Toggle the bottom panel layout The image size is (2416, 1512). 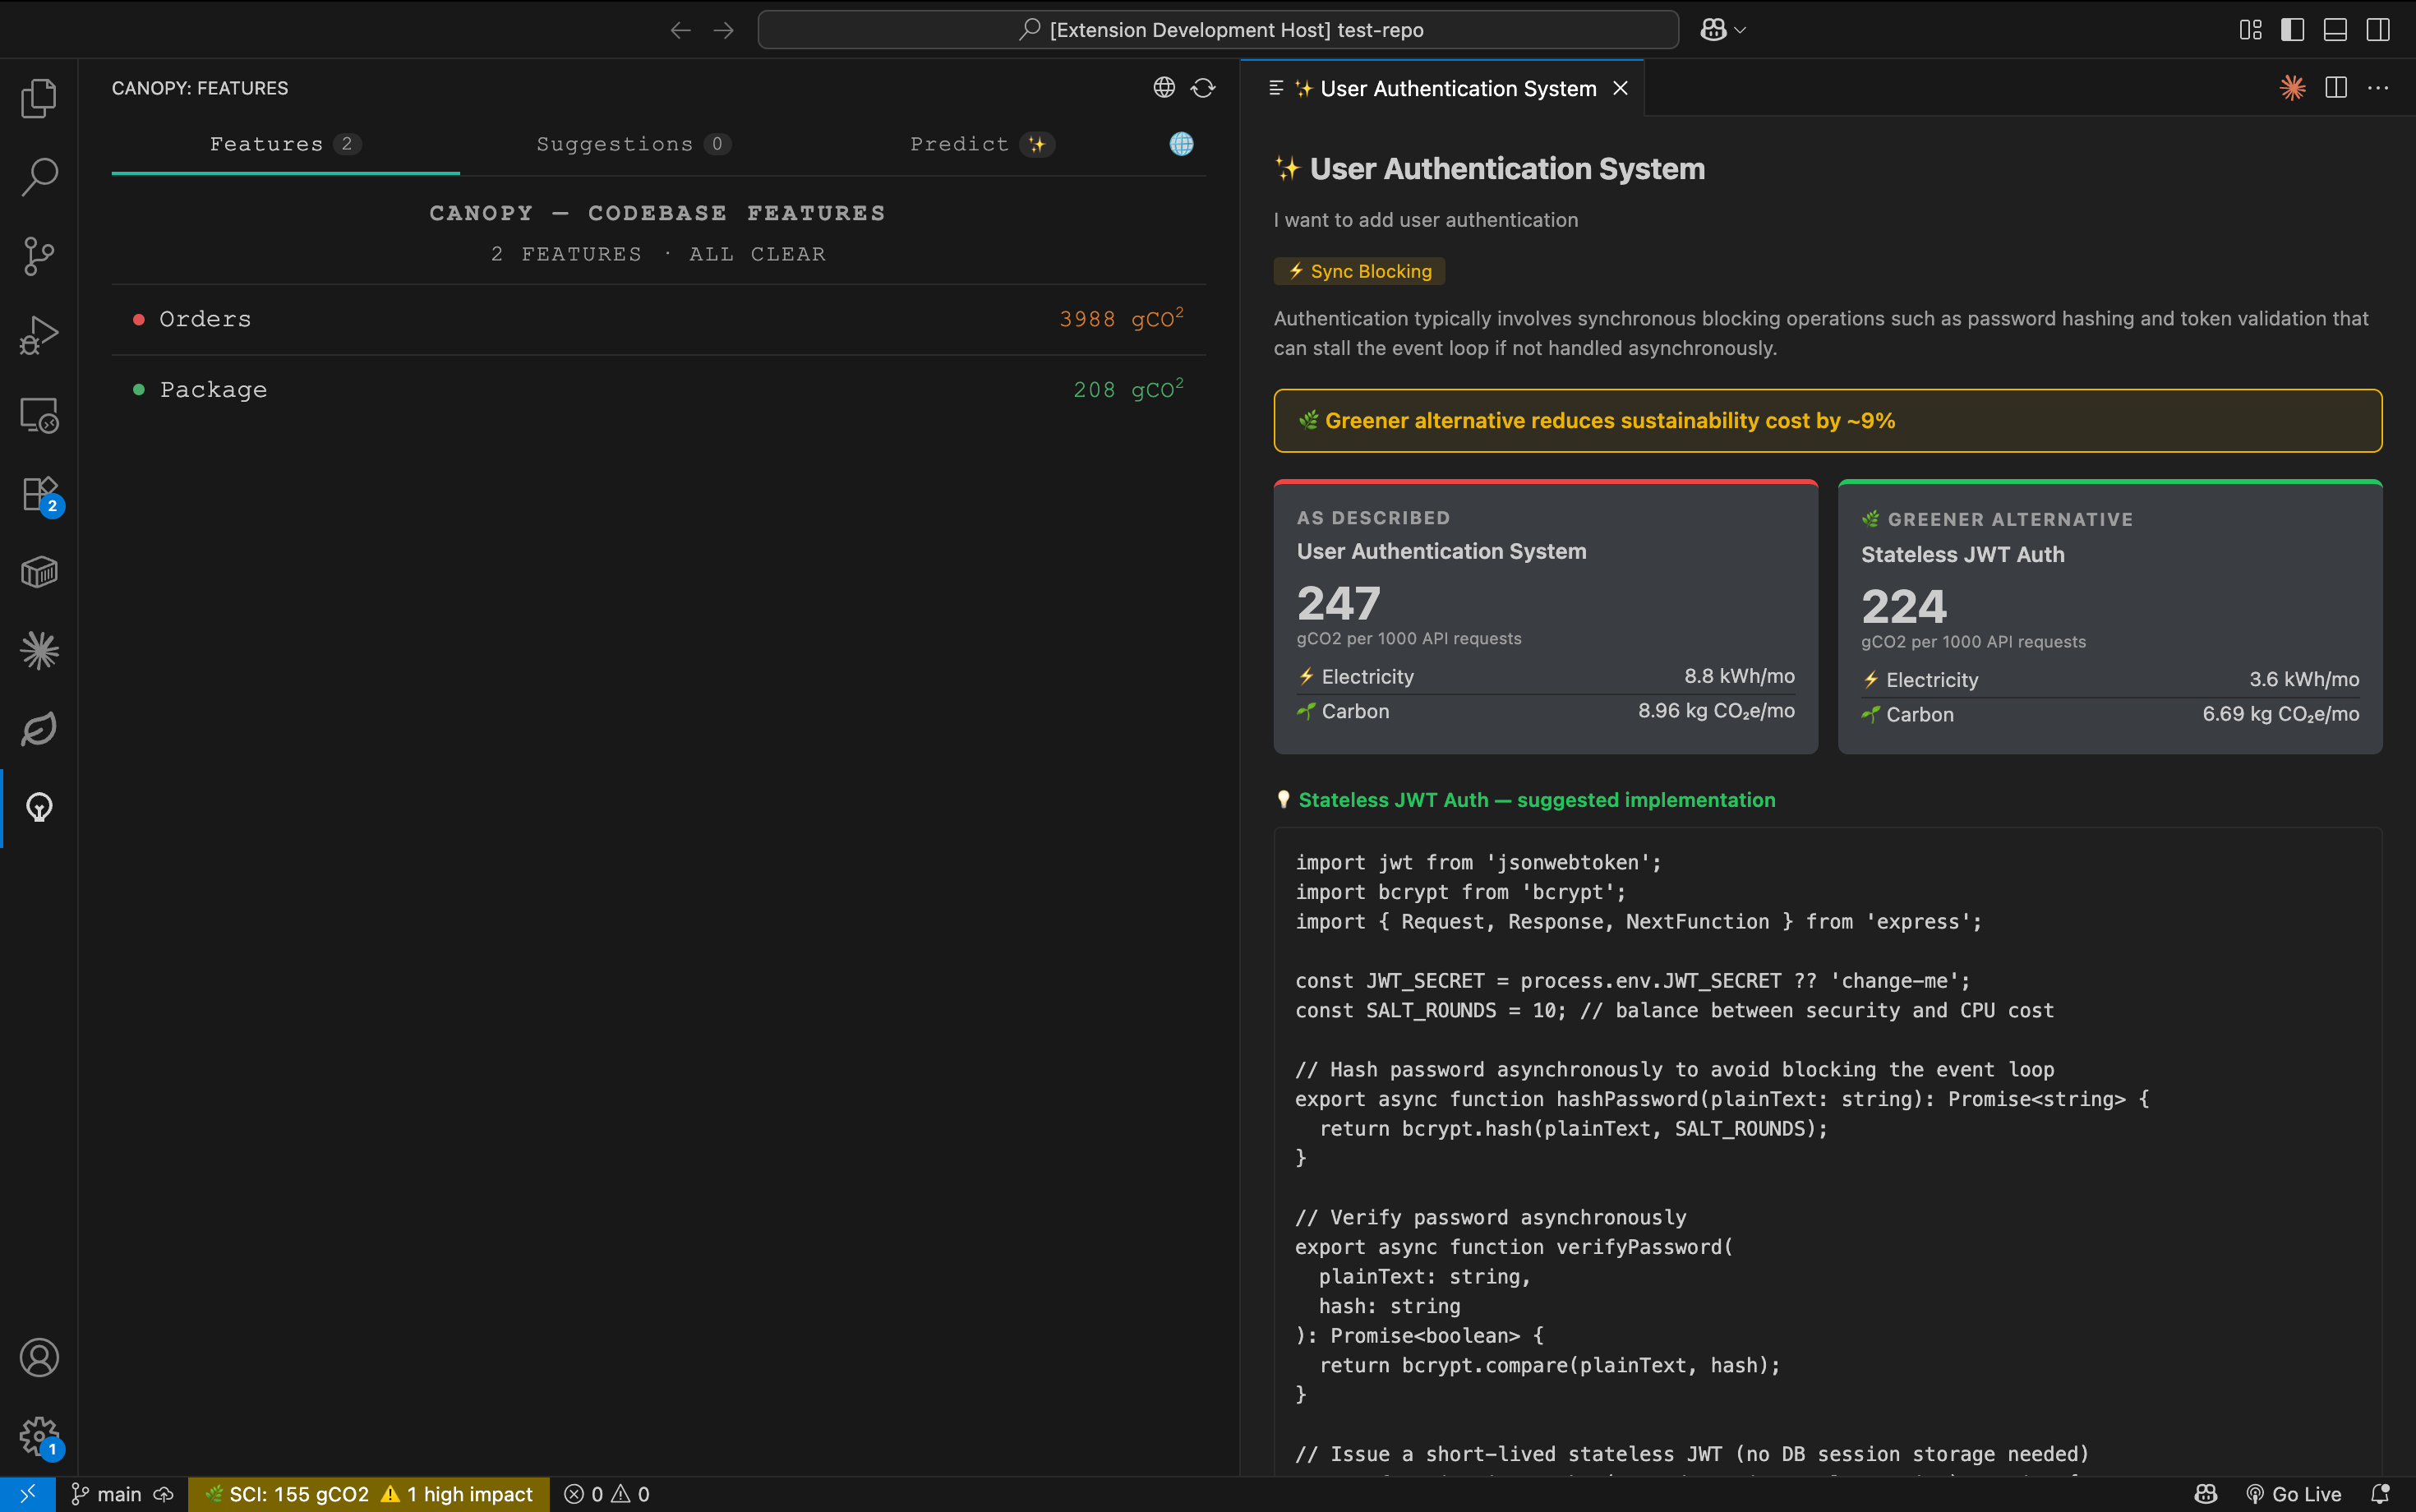click(2335, 30)
